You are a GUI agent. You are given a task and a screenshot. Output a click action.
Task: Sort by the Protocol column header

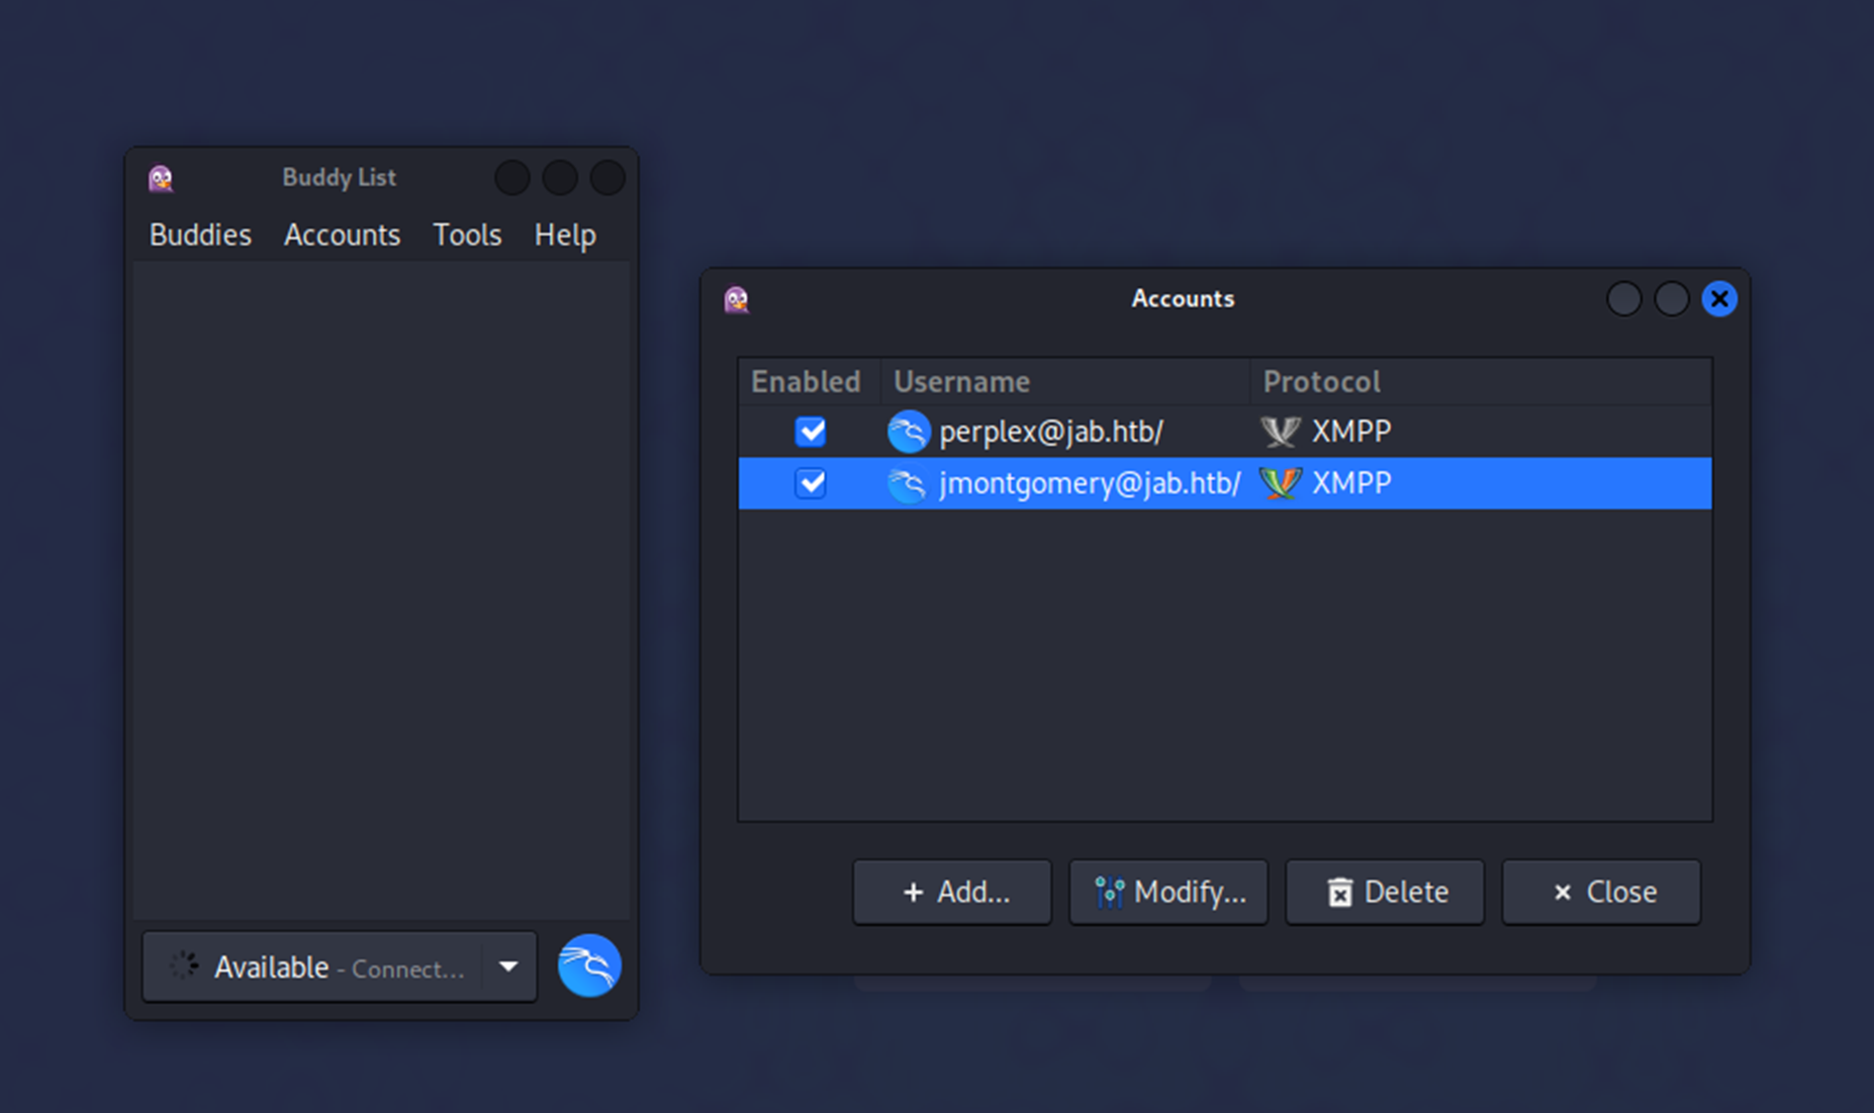(1481, 382)
